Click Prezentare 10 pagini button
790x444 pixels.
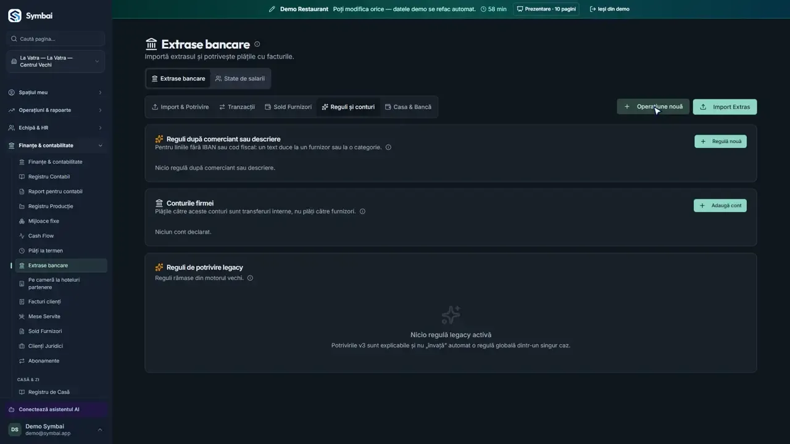pyautogui.click(x=546, y=9)
